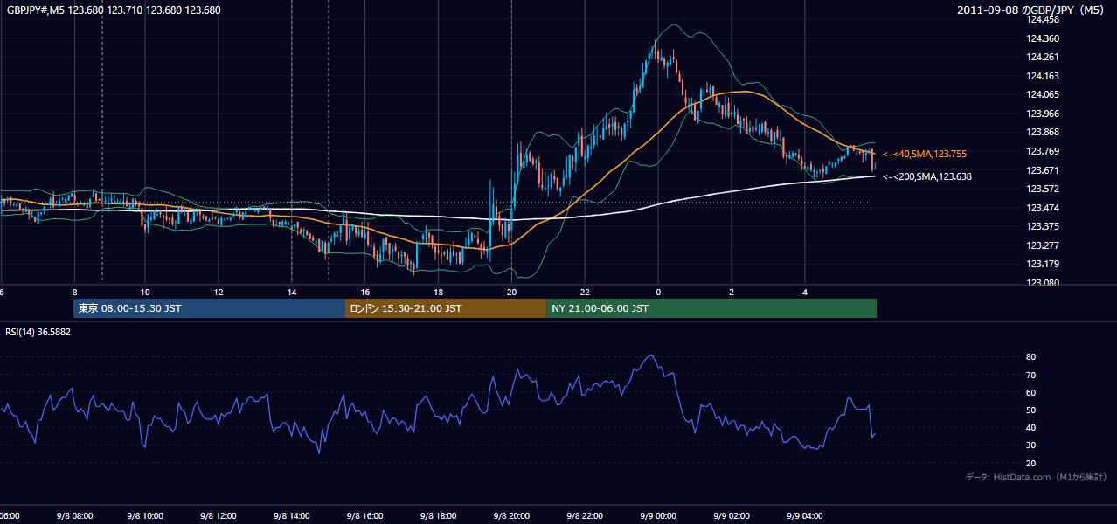The width and height of the screenshot is (1117, 524).
Task: Click the hour 14 tick under price chart
Action: point(292,293)
